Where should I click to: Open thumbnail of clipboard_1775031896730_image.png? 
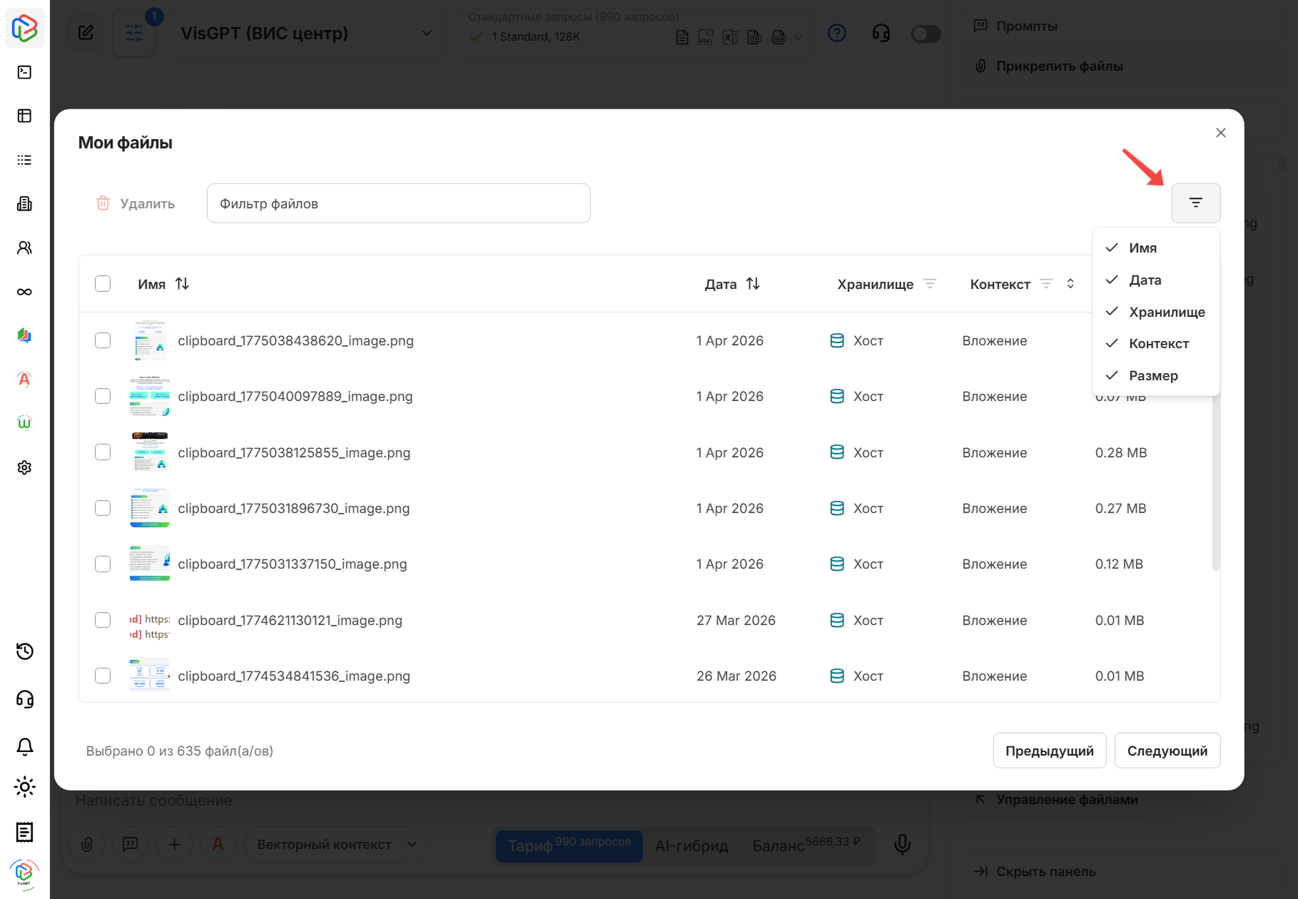coord(150,508)
